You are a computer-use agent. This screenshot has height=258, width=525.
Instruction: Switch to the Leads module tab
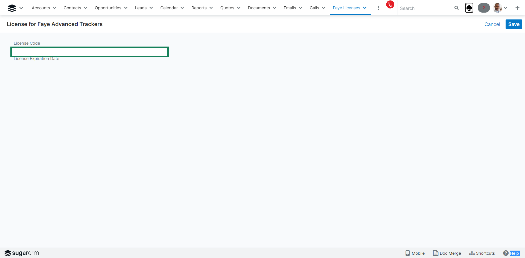point(141,8)
